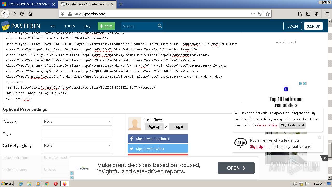
Task: Click the volume tray icon
Action: (295, 184)
